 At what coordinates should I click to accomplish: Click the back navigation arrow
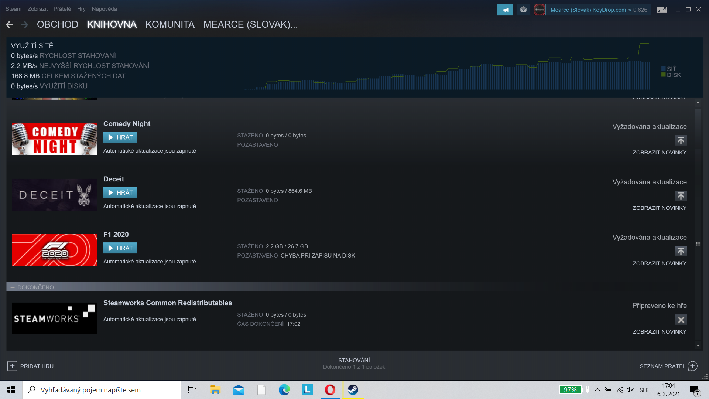10,25
